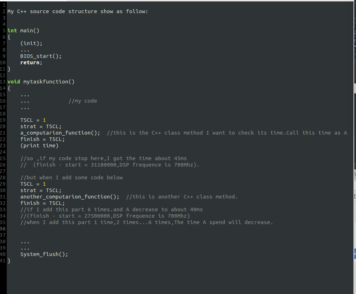This screenshot has height=294, width=356.
Task: Click the System_flush() statement
Action: point(44,254)
